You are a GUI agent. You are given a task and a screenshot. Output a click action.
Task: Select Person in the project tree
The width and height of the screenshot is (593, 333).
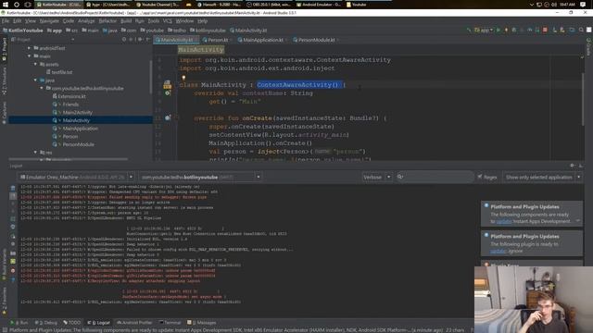coord(65,136)
